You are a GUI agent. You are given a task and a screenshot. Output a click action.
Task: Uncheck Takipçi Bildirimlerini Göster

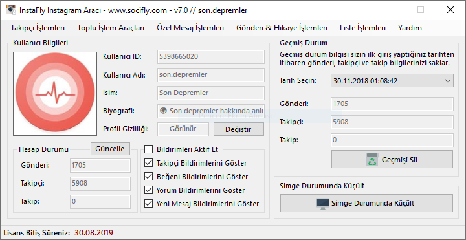click(148, 163)
